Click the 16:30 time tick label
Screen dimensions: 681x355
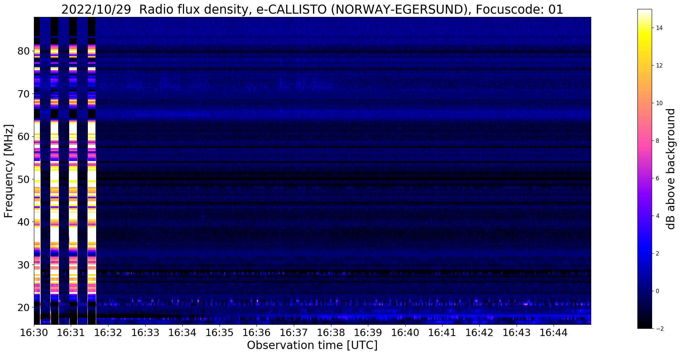point(34,332)
